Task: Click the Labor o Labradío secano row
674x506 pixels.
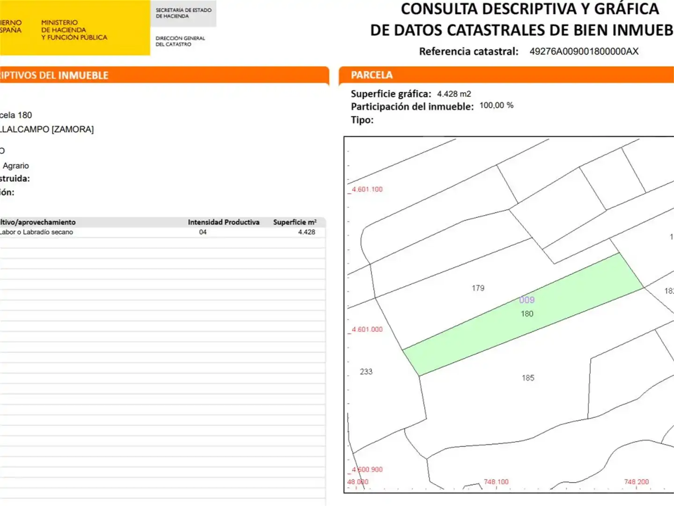Action: point(162,232)
